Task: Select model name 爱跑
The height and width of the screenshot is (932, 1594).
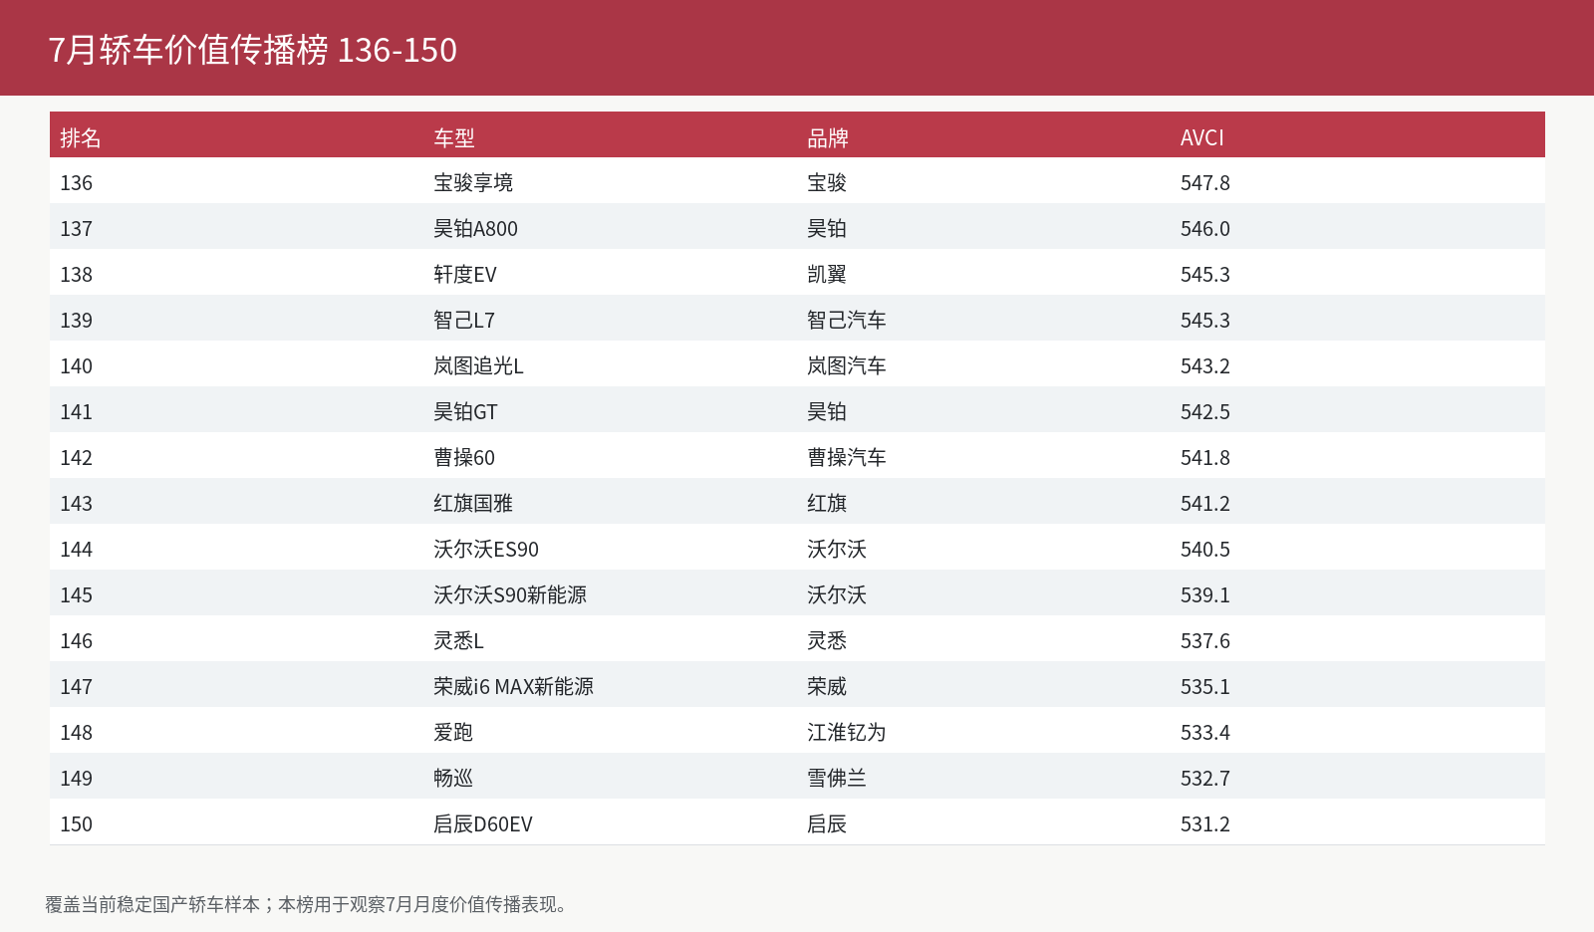Action: pyautogui.click(x=453, y=733)
